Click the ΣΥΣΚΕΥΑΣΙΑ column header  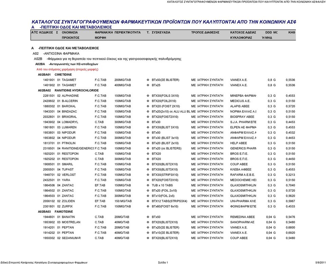[161, 33]
